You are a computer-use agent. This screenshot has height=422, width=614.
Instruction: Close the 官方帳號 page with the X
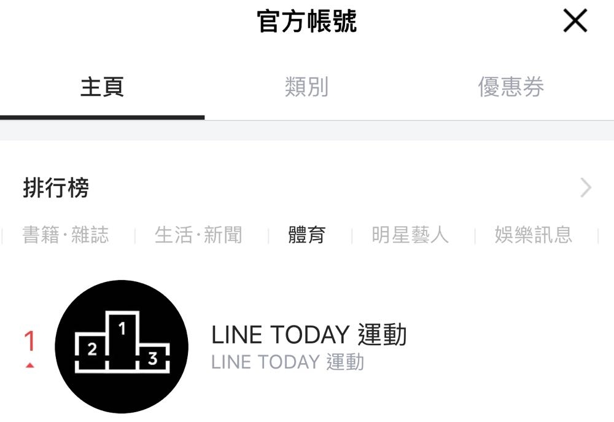[575, 21]
